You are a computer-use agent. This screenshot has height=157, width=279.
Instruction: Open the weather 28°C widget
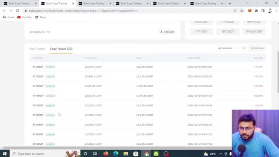210,154
